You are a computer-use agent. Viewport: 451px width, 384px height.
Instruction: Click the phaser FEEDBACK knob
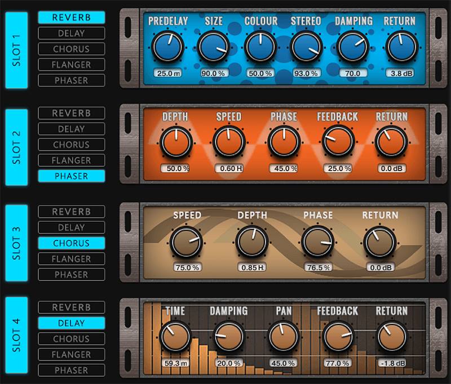(x=338, y=141)
